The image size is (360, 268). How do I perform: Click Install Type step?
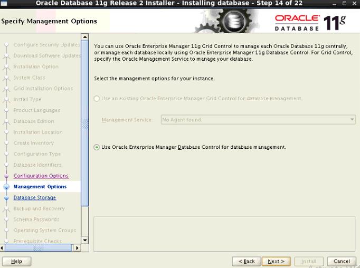(x=27, y=99)
